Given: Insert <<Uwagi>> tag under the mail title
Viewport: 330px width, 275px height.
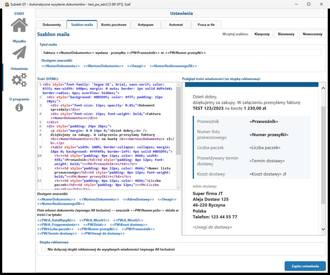Looking at the screenshot, I should point(137,66).
